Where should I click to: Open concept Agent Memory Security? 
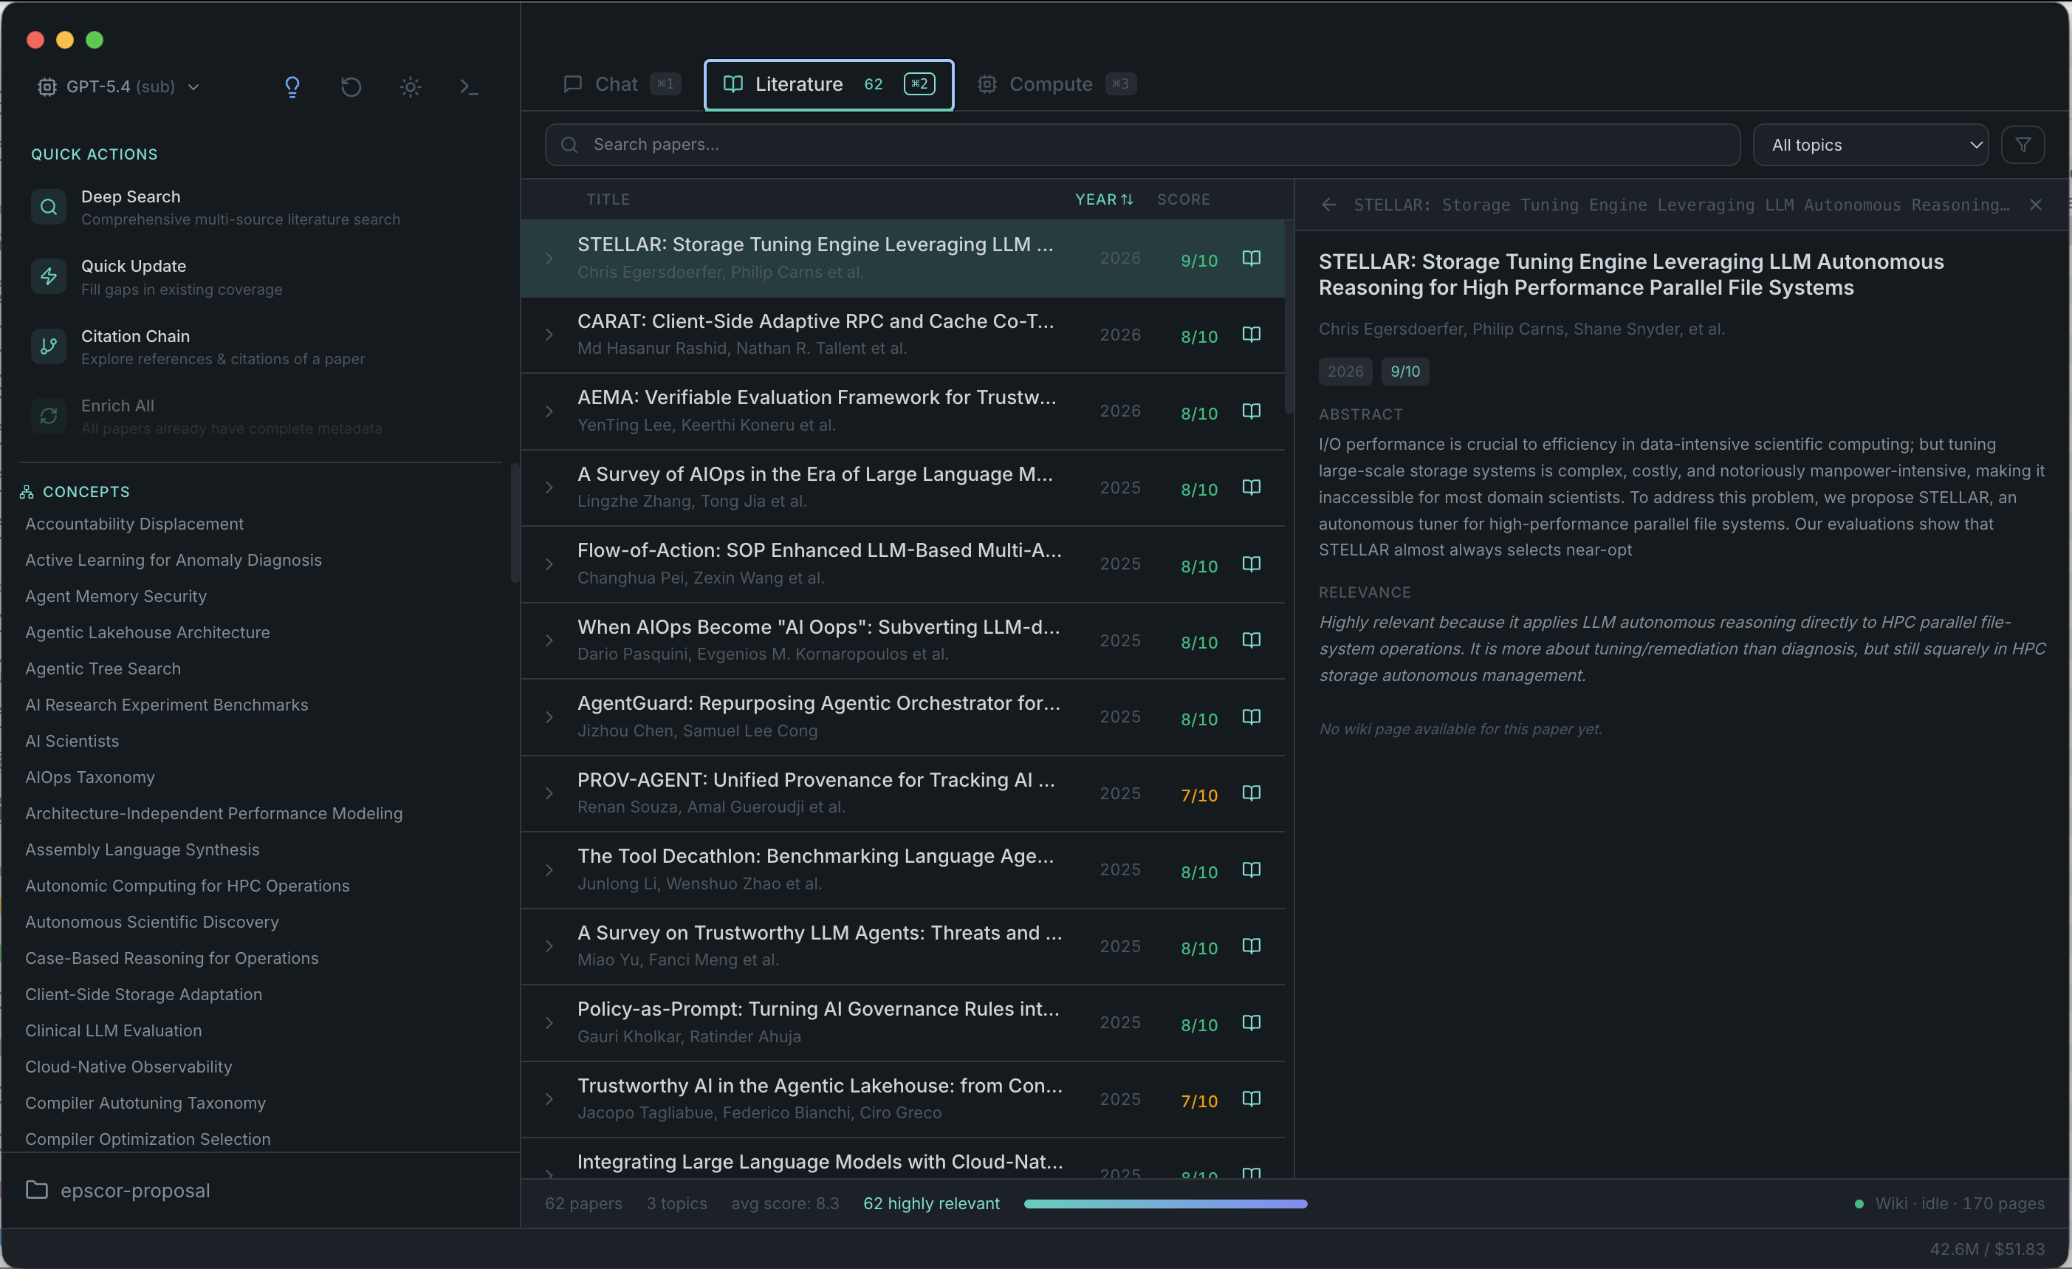116,596
